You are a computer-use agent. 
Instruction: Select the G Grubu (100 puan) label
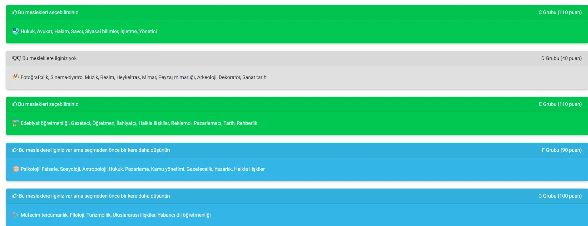click(x=560, y=196)
